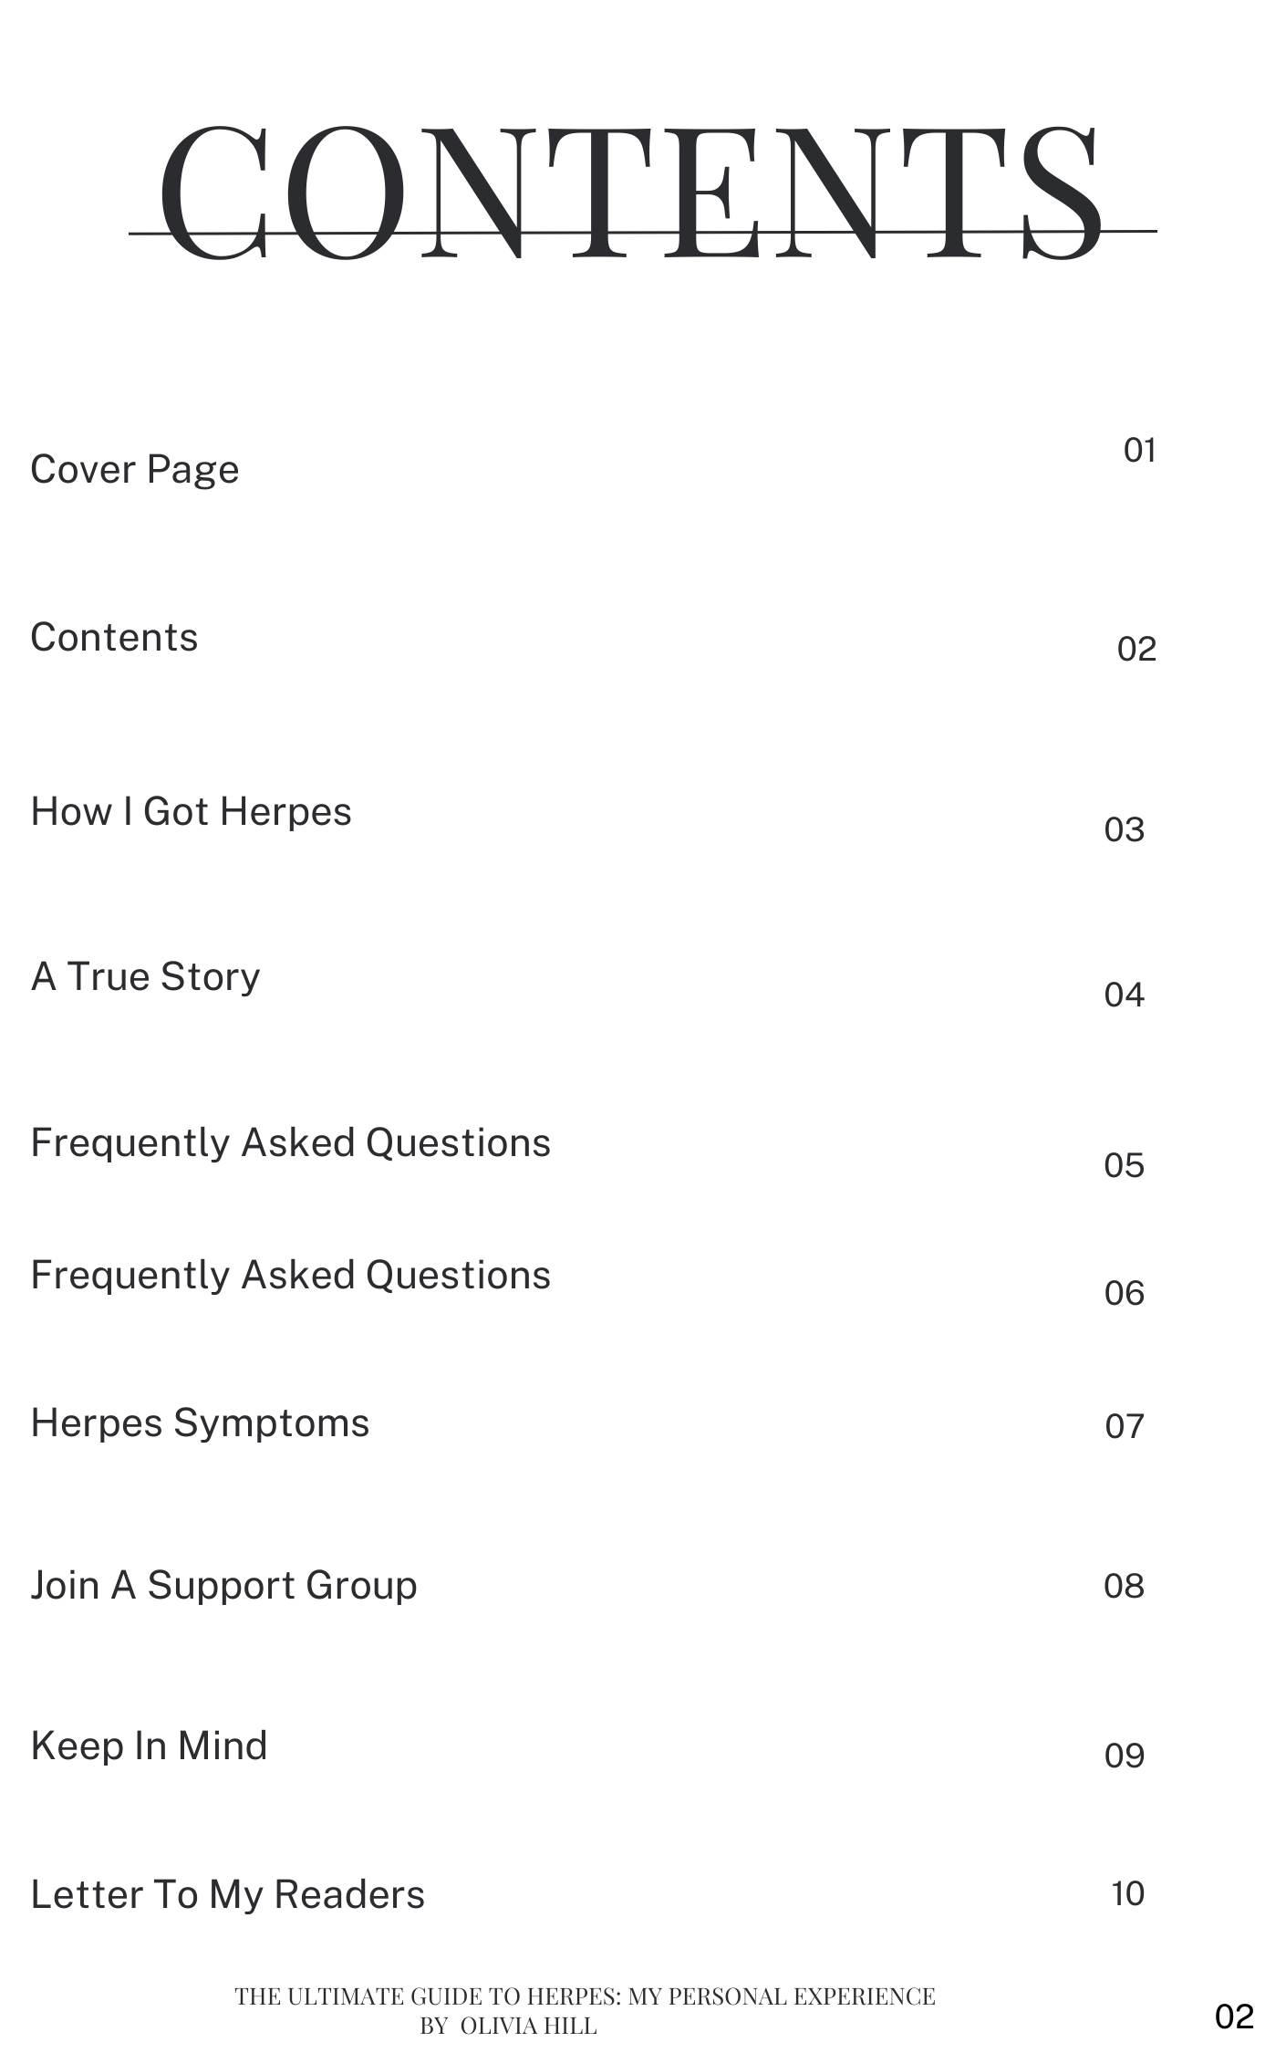Open the Join A Support Group entry
This screenshot has height=2053, width=1286.
223,1586
